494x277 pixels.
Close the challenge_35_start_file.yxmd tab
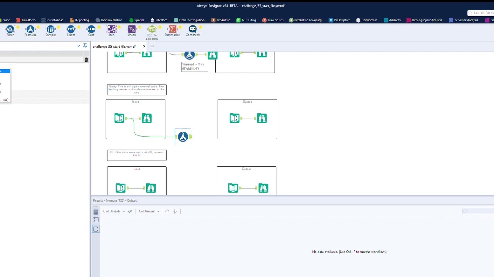point(144,46)
